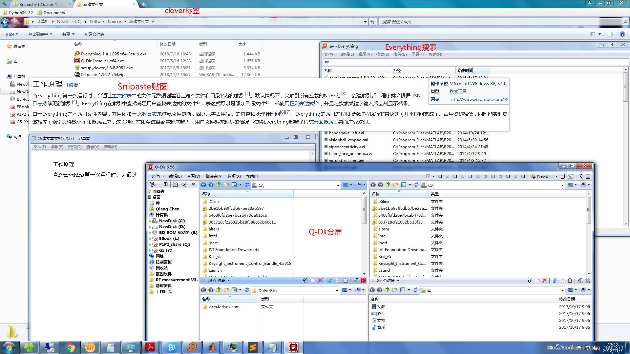Expand NewDisk (C:) in Q-Dir tree

[150, 221]
